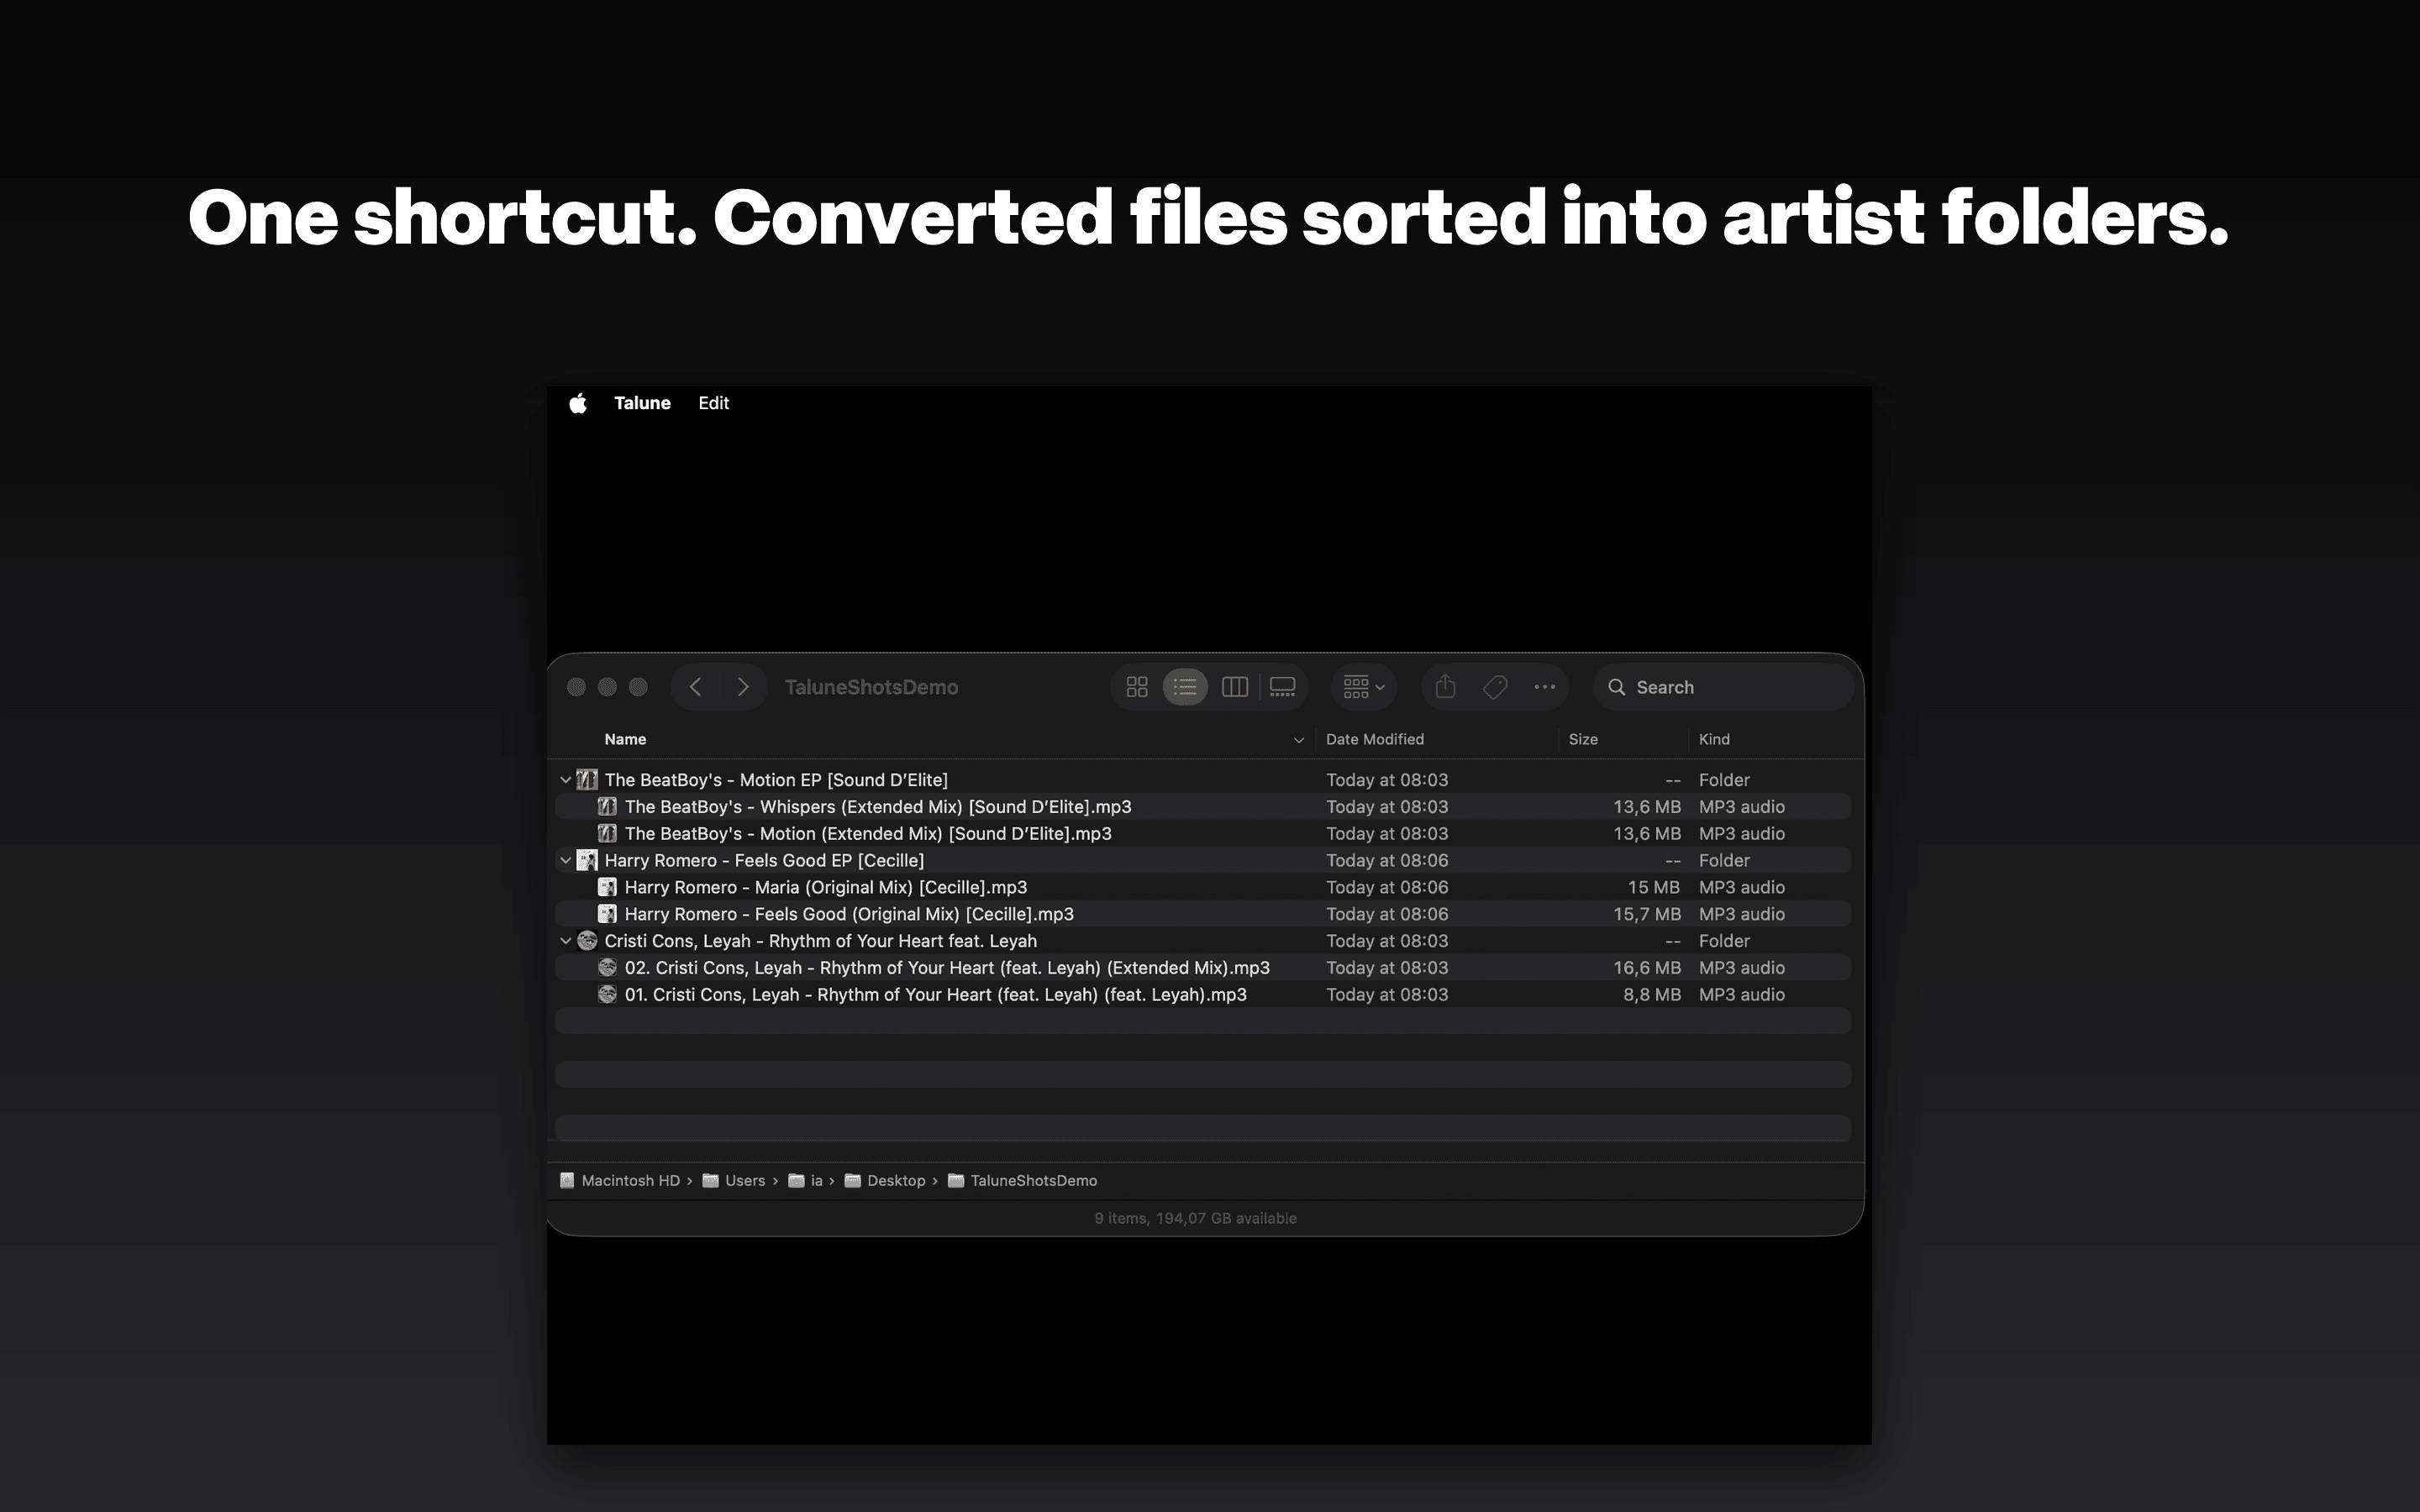Go back in Finder history
2420x1512 pixels.
coord(695,687)
